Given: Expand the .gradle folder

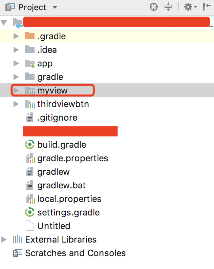Looking at the screenshot, I should click(16, 36).
